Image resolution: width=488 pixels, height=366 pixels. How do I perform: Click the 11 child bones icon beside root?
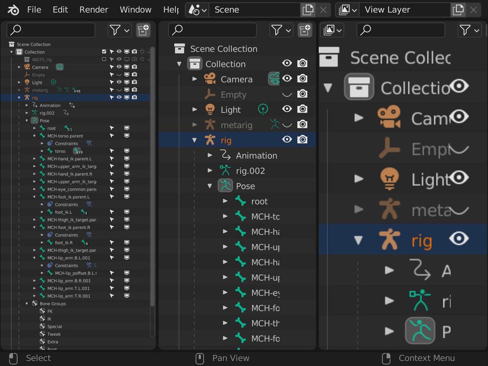68,129
